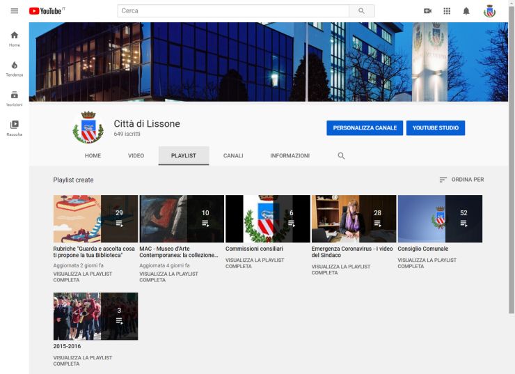The image size is (515, 374).
Task: Click the Città di Lissone channel avatar
Action: pyautogui.click(x=88, y=127)
